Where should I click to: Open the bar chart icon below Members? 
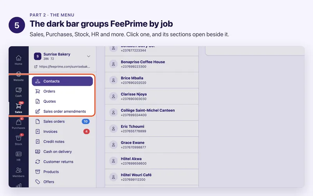click(18, 185)
